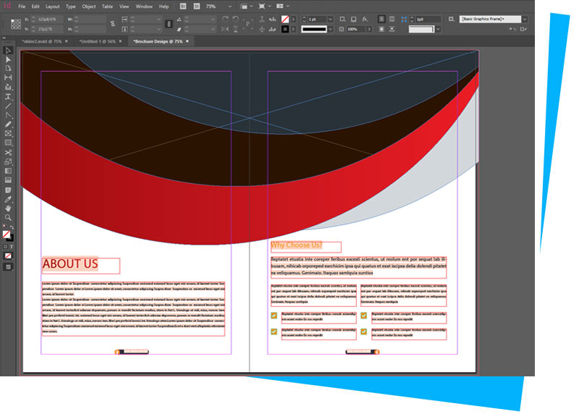Select the Pen tool
Screen dimensions: 579x414
[x=8, y=115]
